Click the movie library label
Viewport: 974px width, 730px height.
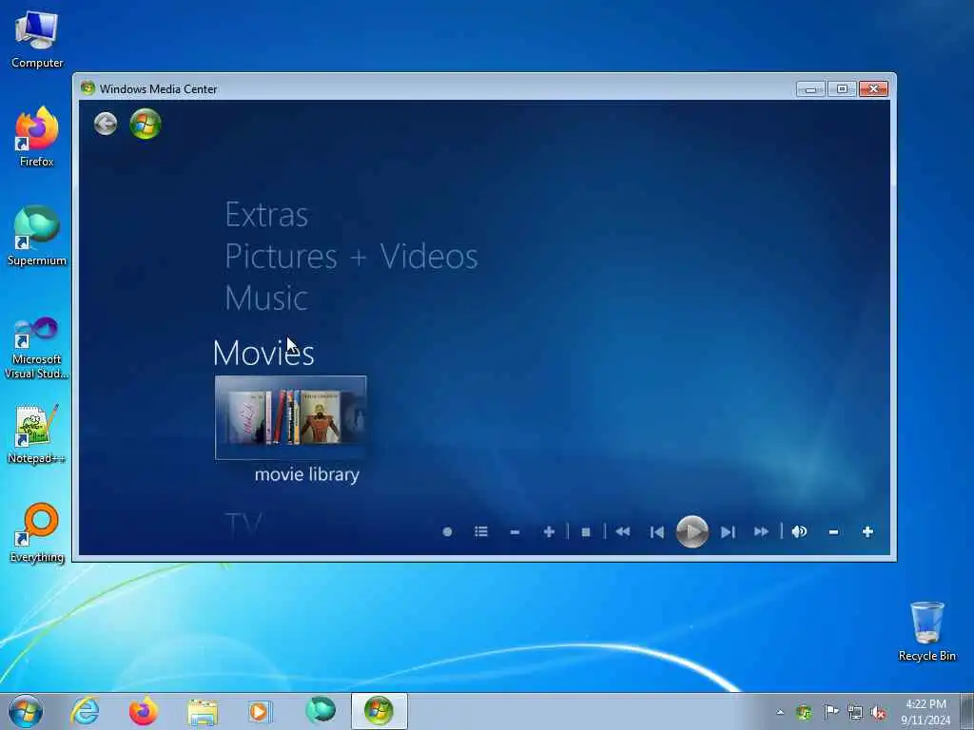[x=307, y=475]
